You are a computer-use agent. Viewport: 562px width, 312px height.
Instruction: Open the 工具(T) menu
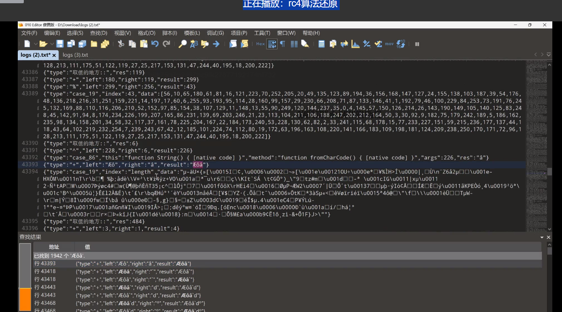pyautogui.click(x=262, y=33)
